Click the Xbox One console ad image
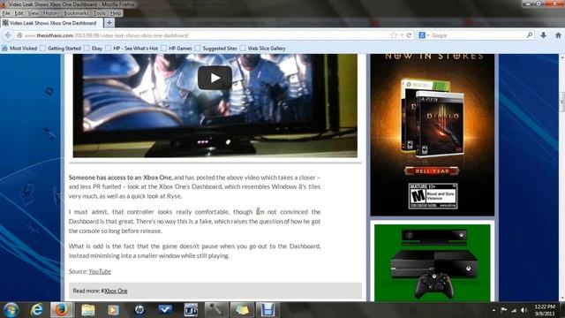The image size is (565, 318). (x=433, y=263)
